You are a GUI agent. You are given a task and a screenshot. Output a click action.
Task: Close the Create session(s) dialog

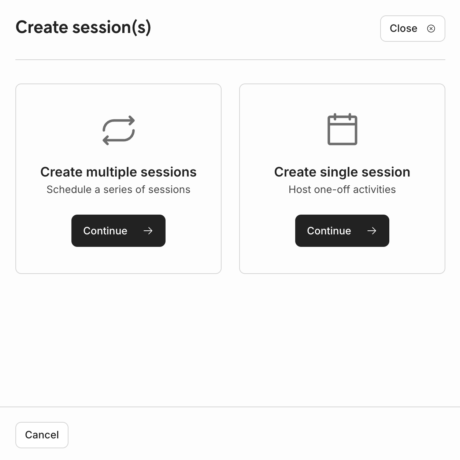coord(412,29)
